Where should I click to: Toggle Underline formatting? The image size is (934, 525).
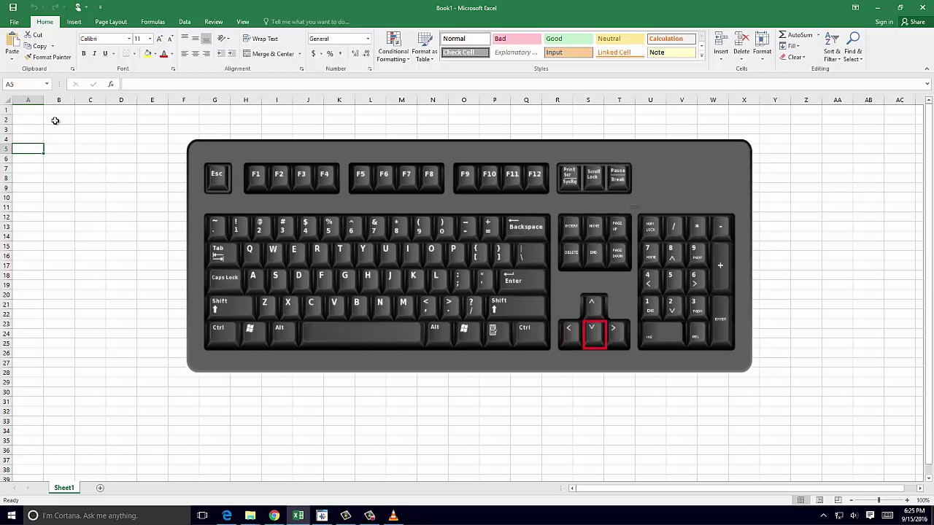point(105,54)
